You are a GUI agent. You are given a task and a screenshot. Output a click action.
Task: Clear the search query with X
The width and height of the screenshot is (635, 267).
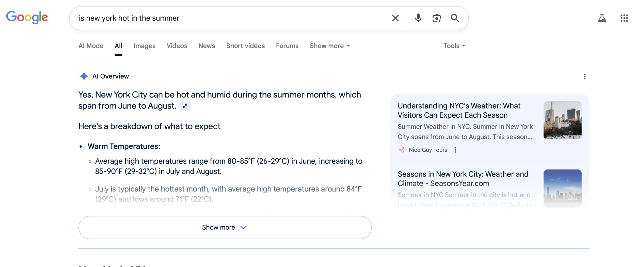(395, 18)
